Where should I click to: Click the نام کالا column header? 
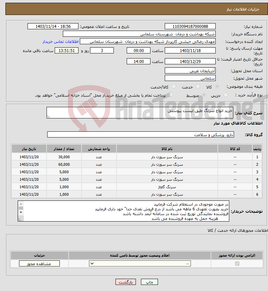(167, 149)
